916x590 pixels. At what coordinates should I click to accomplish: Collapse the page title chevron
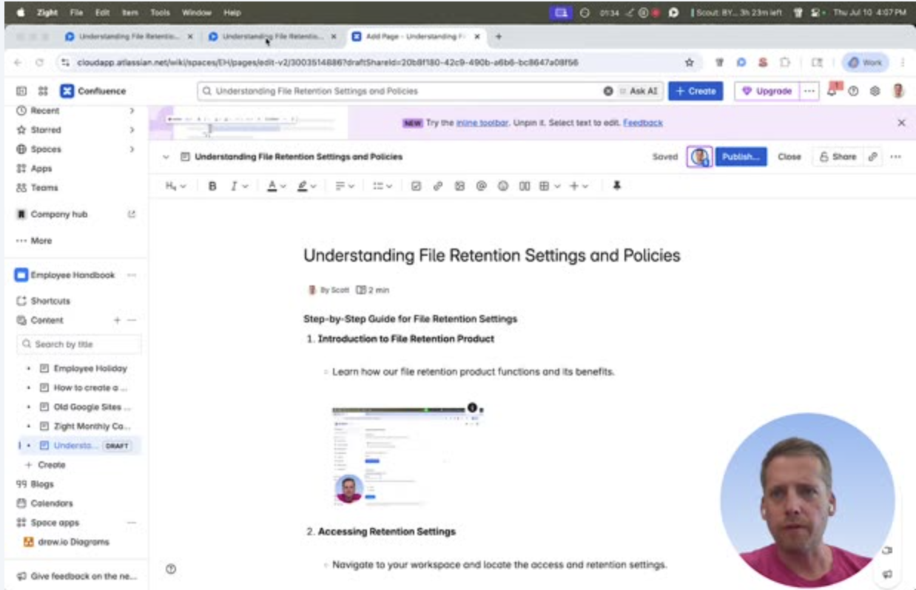coord(166,157)
